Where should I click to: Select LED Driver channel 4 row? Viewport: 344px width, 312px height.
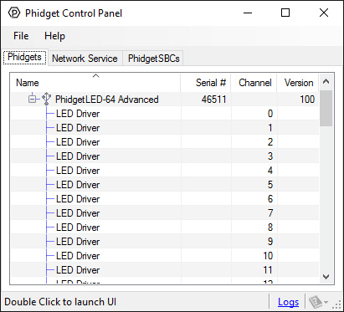click(x=165, y=171)
